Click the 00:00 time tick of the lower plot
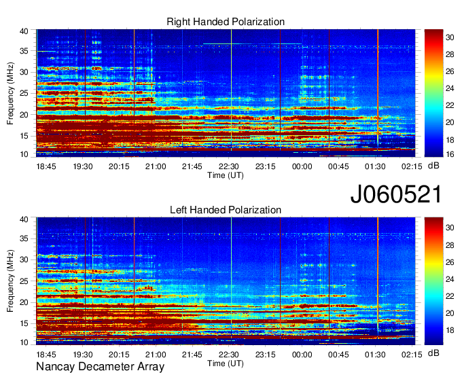This screenshot has height=375, width=462. [302, 355]
